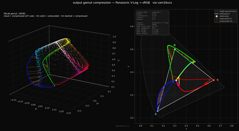Click the 'output: sRGB' info line

tap(147, 25)
